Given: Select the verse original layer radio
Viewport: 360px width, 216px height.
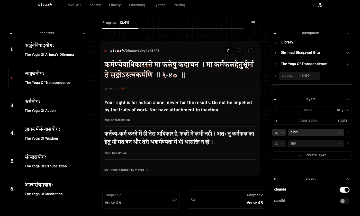Looking at the screenshot, I should click(276, 110).
